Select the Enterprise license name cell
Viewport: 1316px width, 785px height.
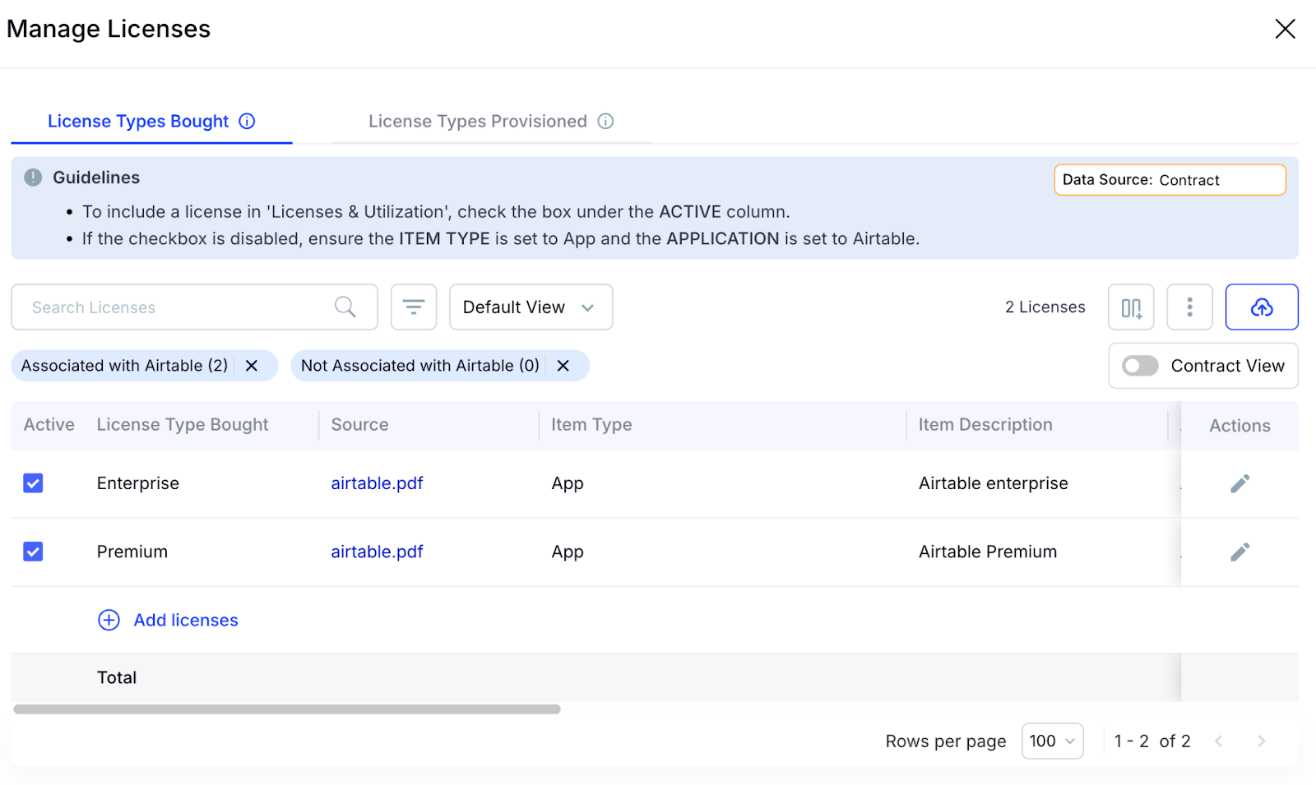point(138,483)
